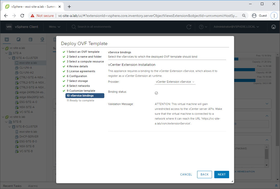Close the vSphere browser tab
Viewport: 280px width, 189px height.
(60, 7)
